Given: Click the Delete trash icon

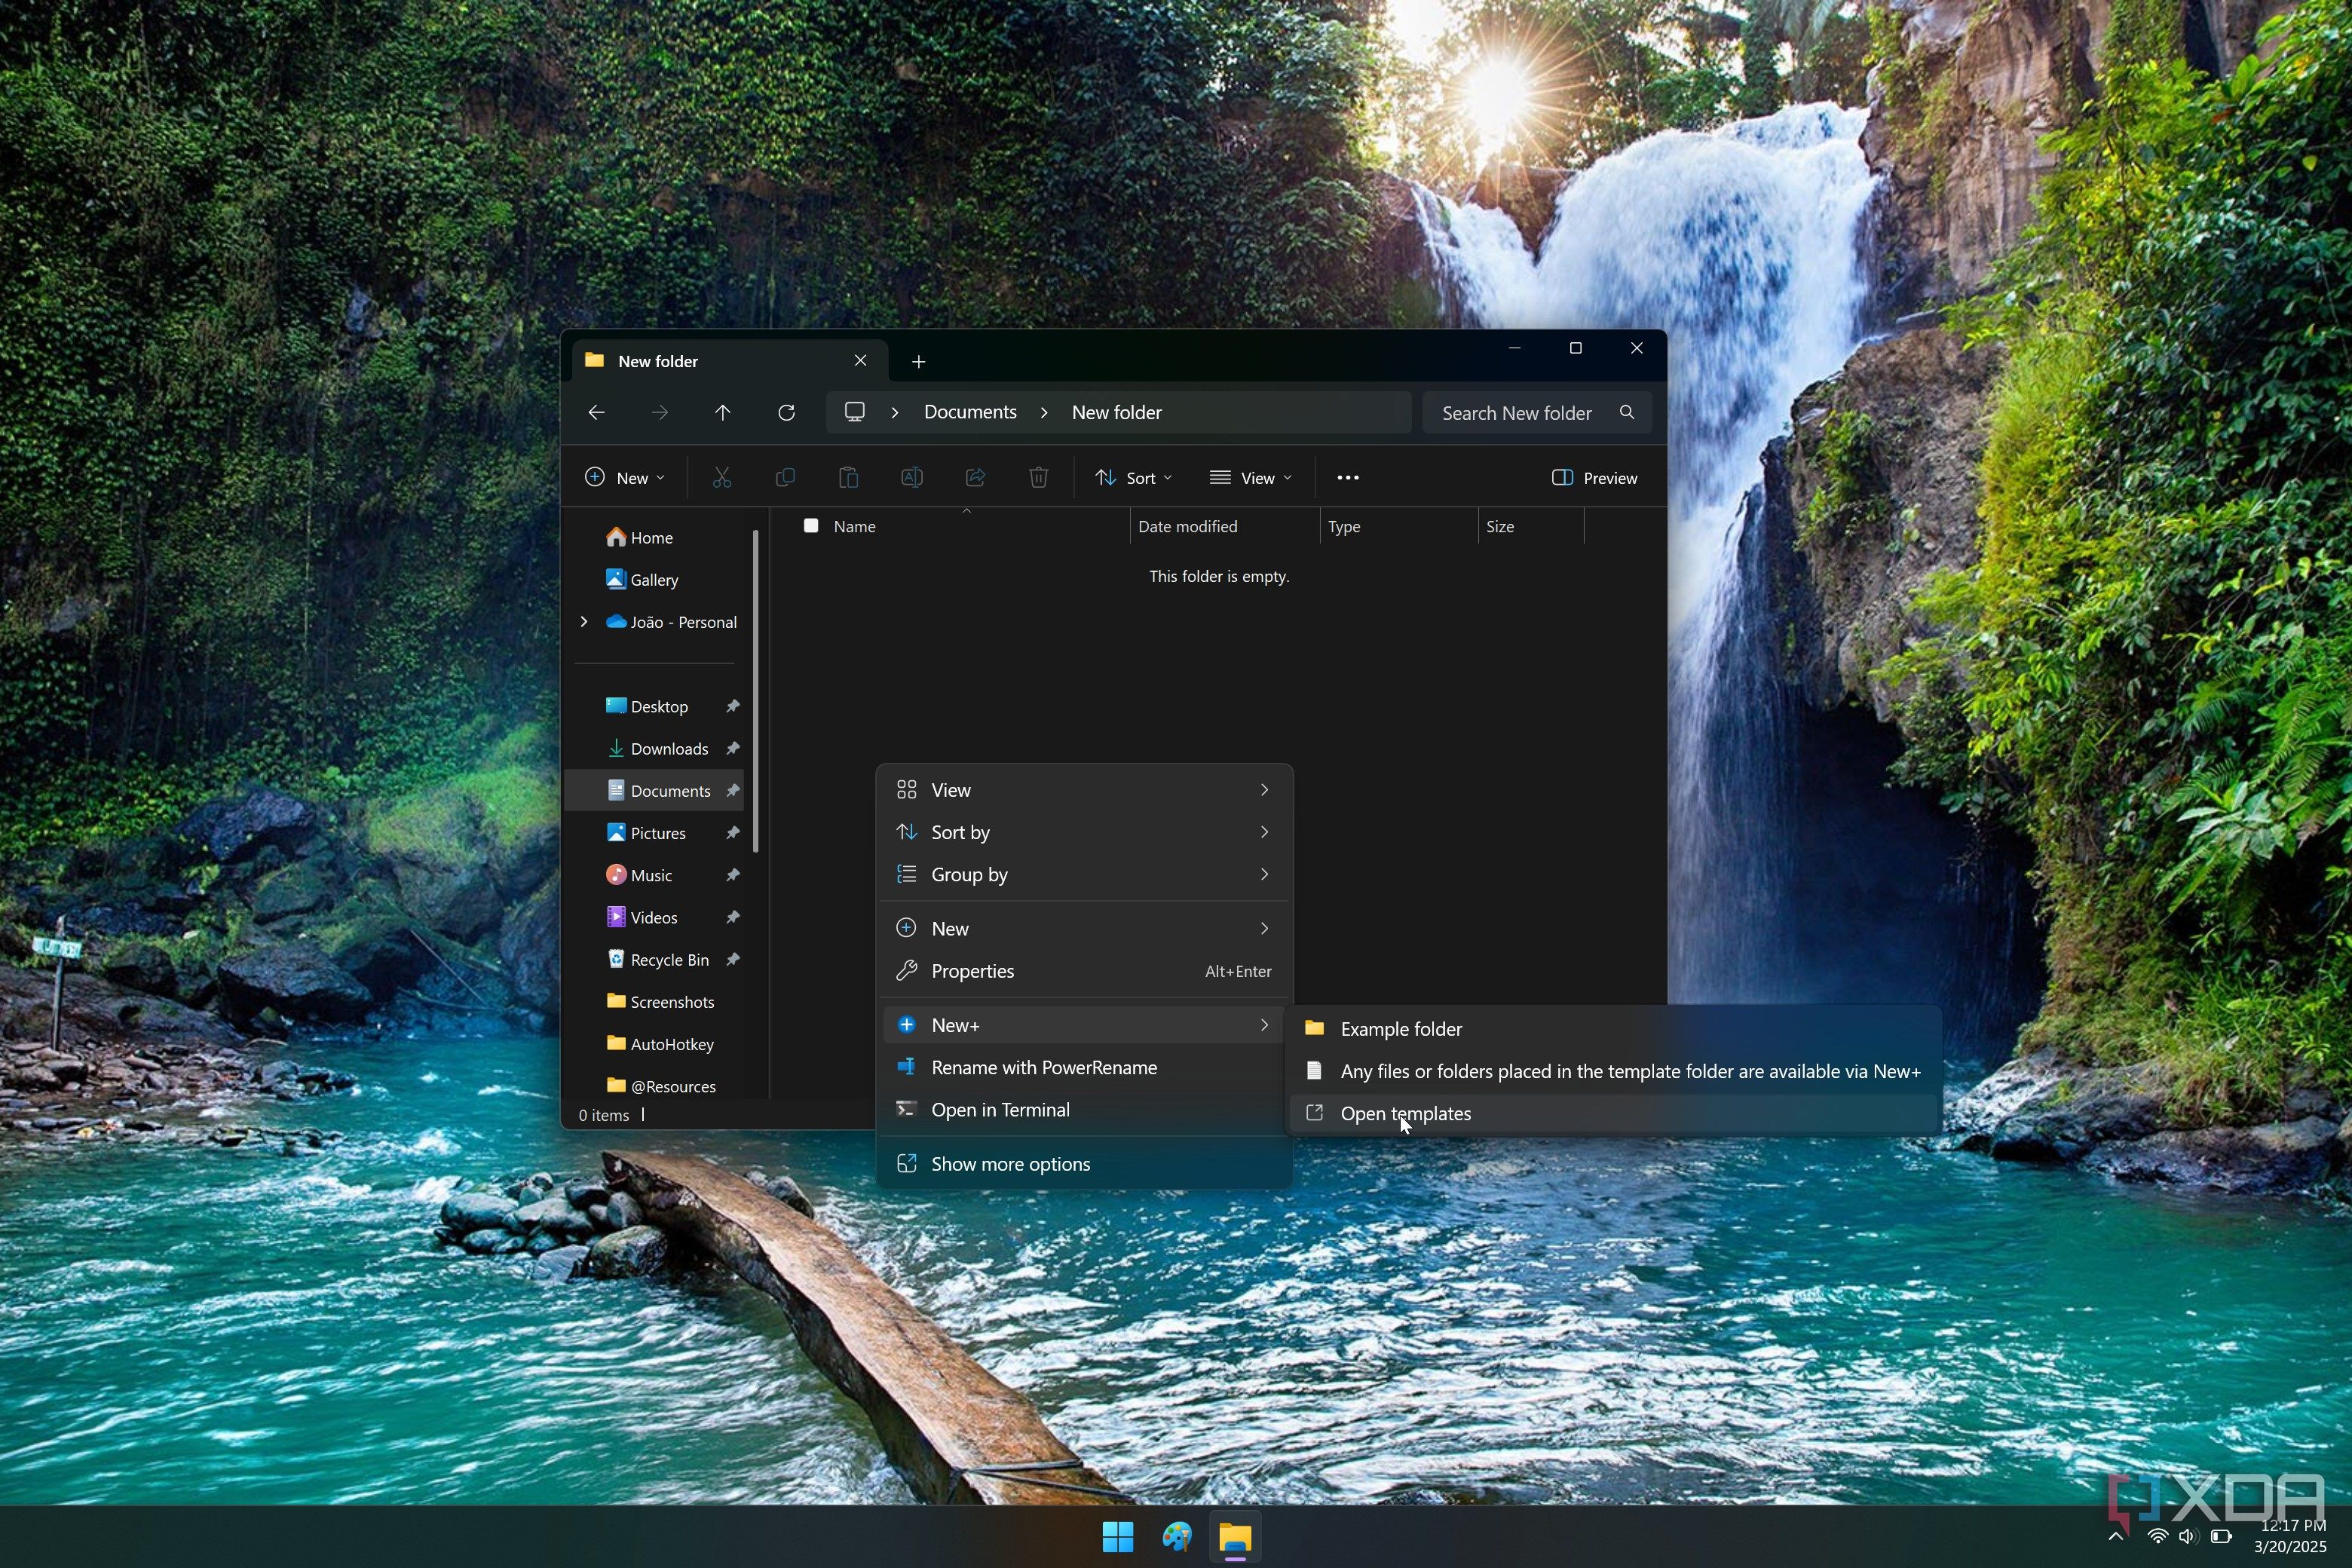Looking at the screenshot, I should pos(1038,478).
